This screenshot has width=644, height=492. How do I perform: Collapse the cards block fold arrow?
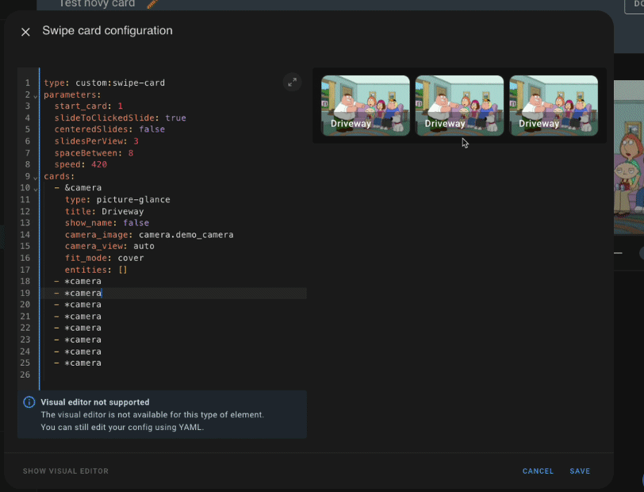coord(36,178)
